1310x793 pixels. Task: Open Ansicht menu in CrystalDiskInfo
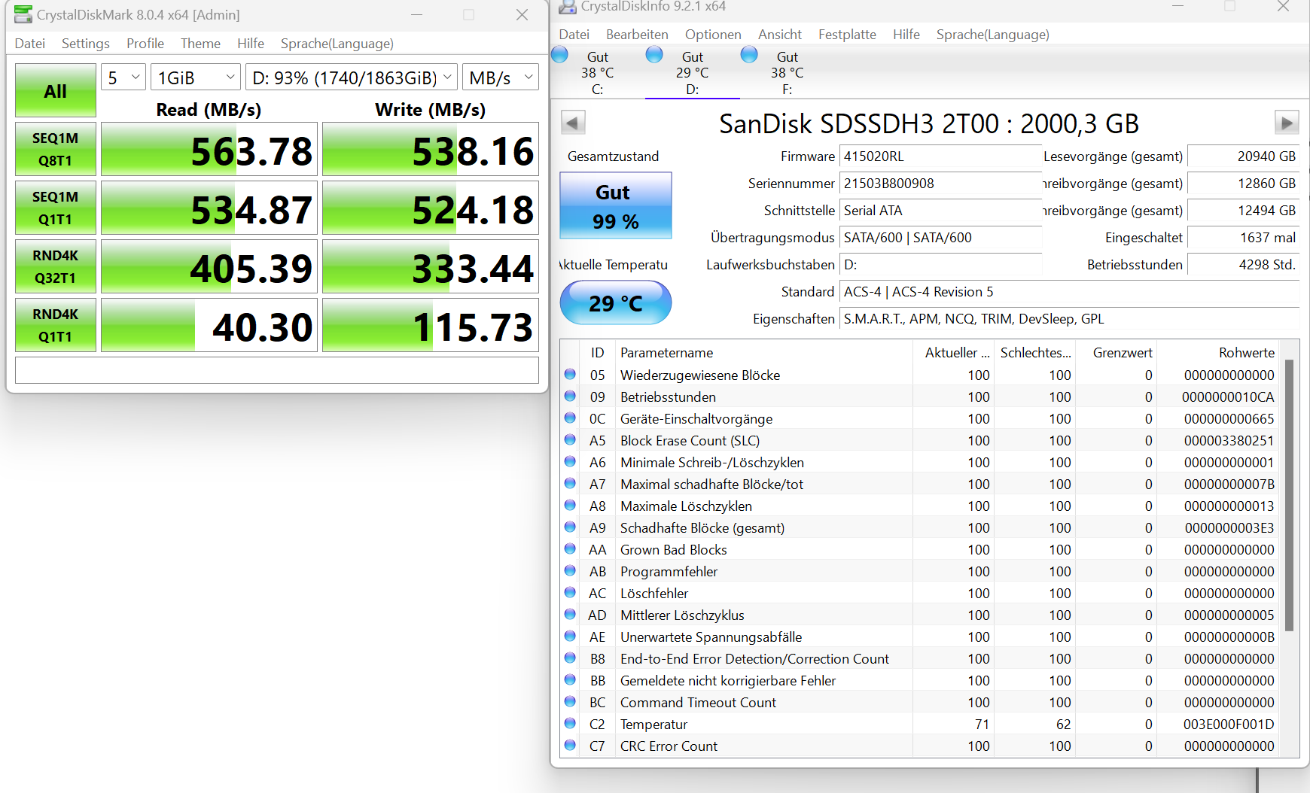(780, 35)
